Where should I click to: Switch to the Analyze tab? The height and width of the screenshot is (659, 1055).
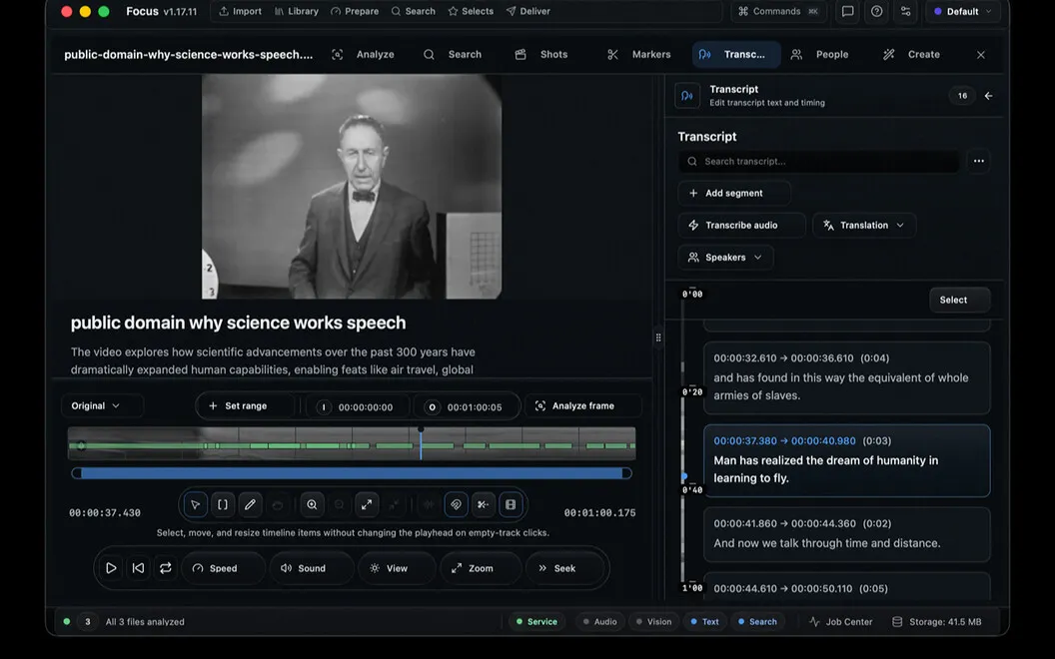(364, 55)
